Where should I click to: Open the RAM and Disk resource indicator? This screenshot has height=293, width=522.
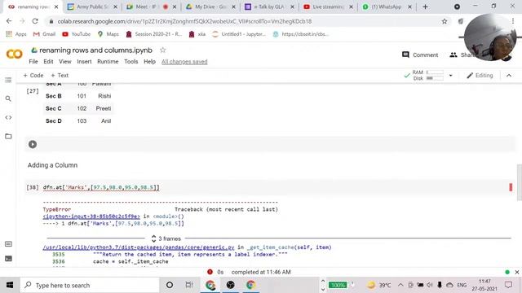click(x=428, y=76)
